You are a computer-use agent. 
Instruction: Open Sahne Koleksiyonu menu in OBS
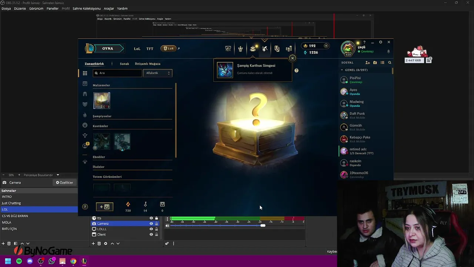87,9
